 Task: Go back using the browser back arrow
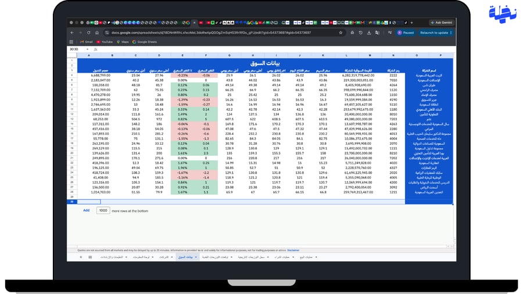(73, 33)
